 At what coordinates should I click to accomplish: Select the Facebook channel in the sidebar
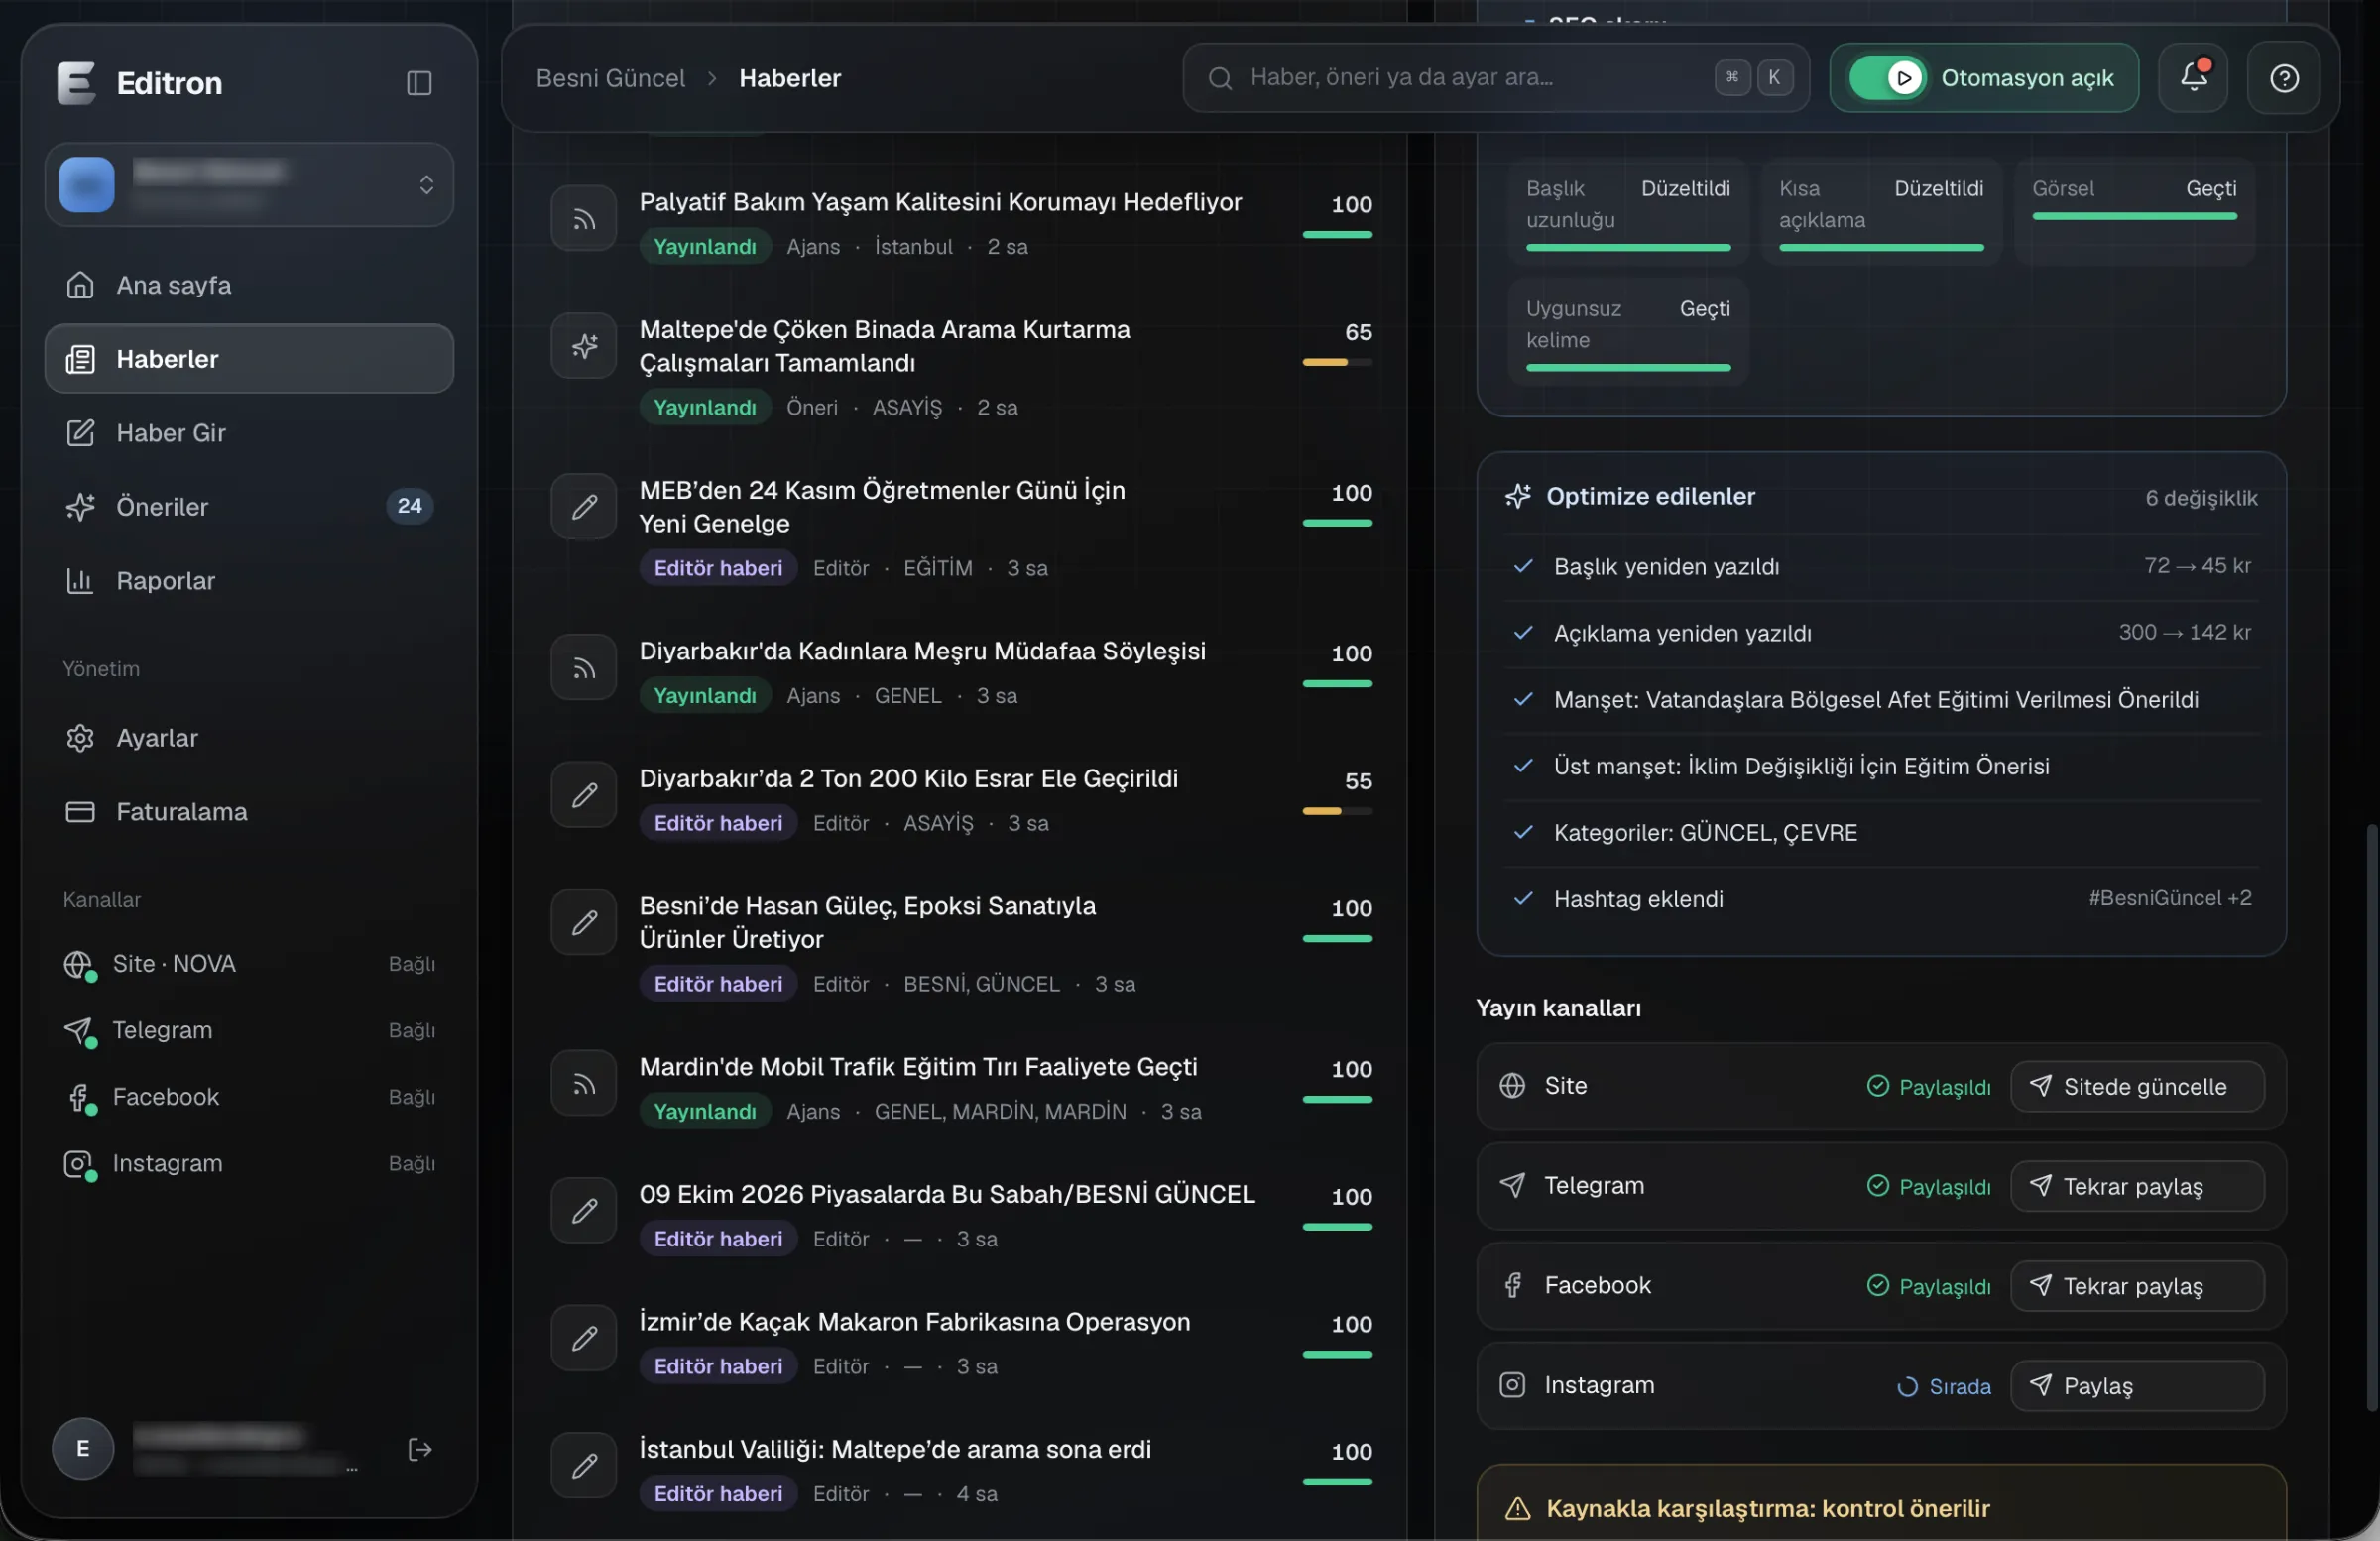coord(249,1097)
